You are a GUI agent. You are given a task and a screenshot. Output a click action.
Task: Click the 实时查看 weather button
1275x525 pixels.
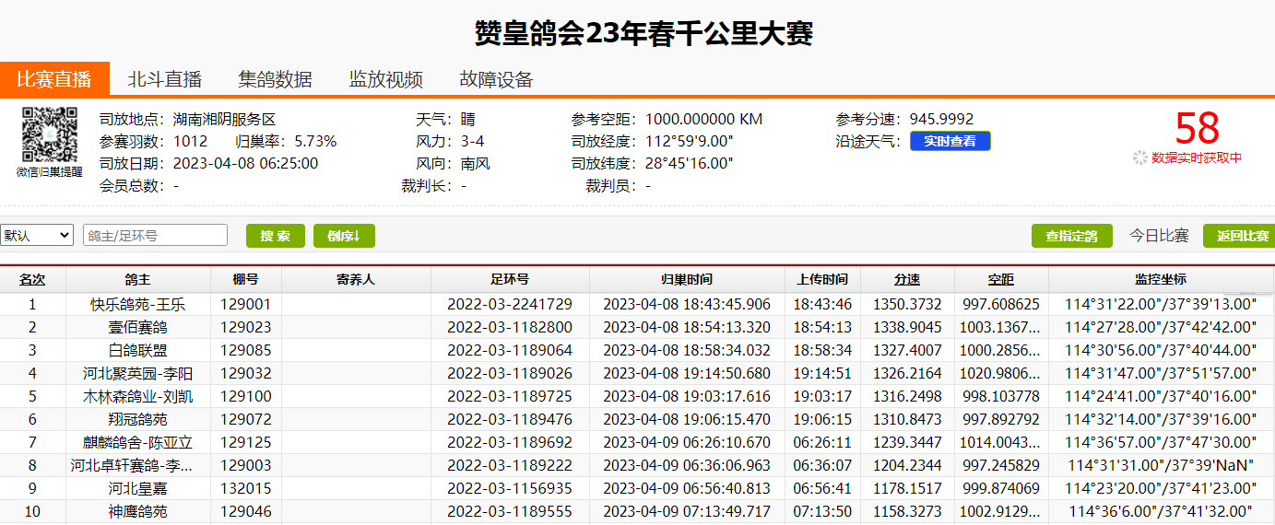point(950,141)
